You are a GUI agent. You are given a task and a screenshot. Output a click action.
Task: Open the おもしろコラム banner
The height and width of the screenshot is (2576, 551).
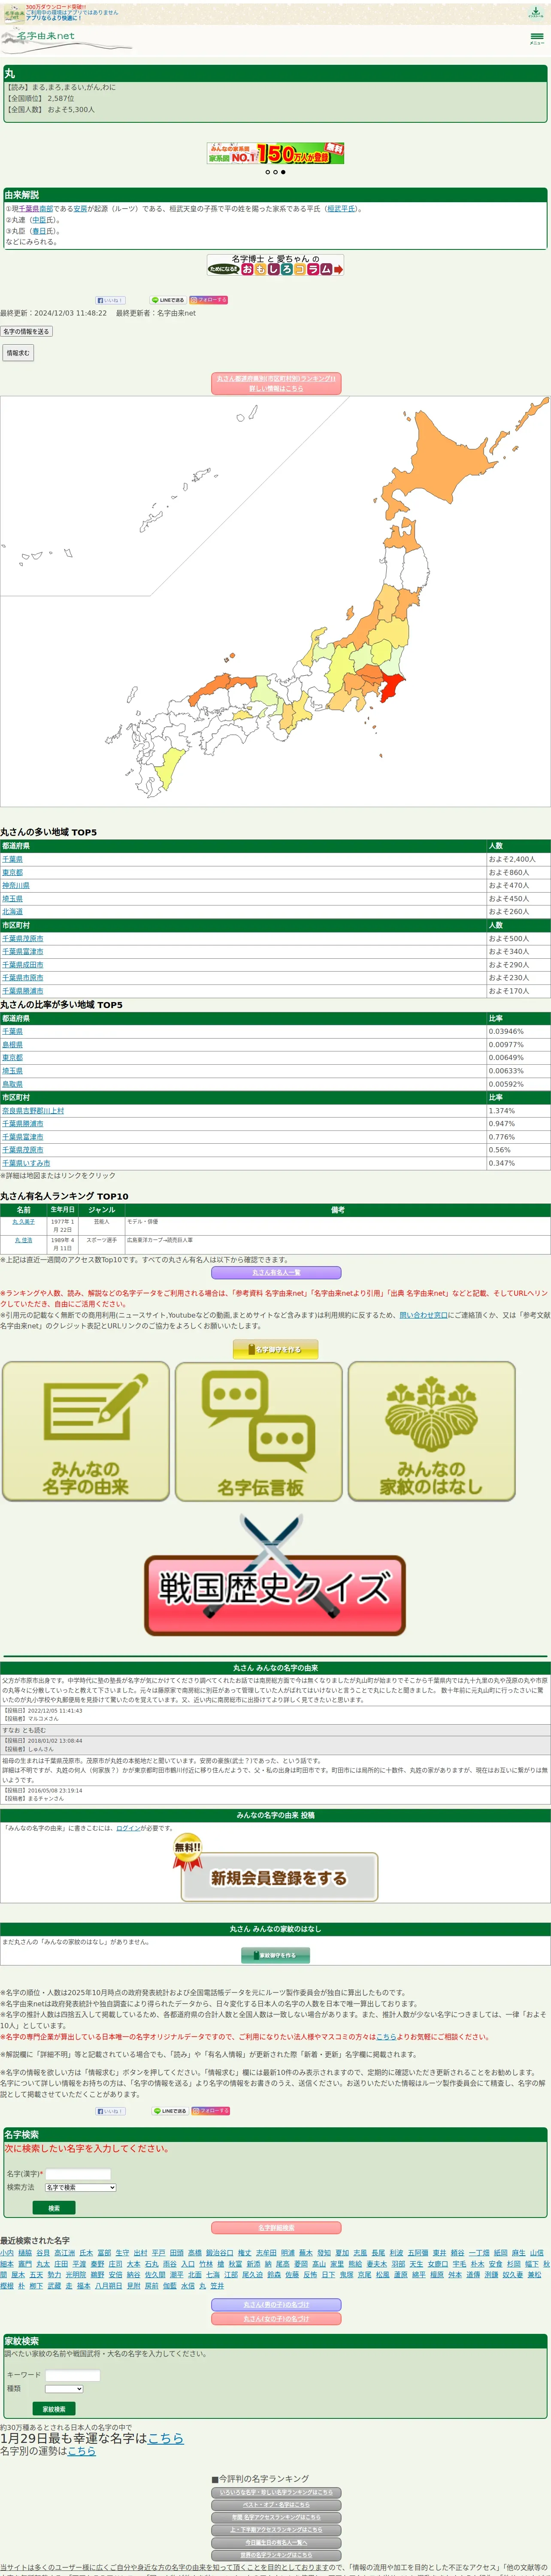click(275, 265)
